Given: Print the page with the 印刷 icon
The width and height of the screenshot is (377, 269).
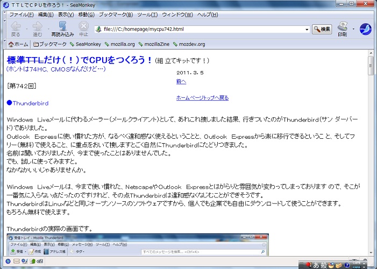Looking at the screenshot, I should [343, 29].
